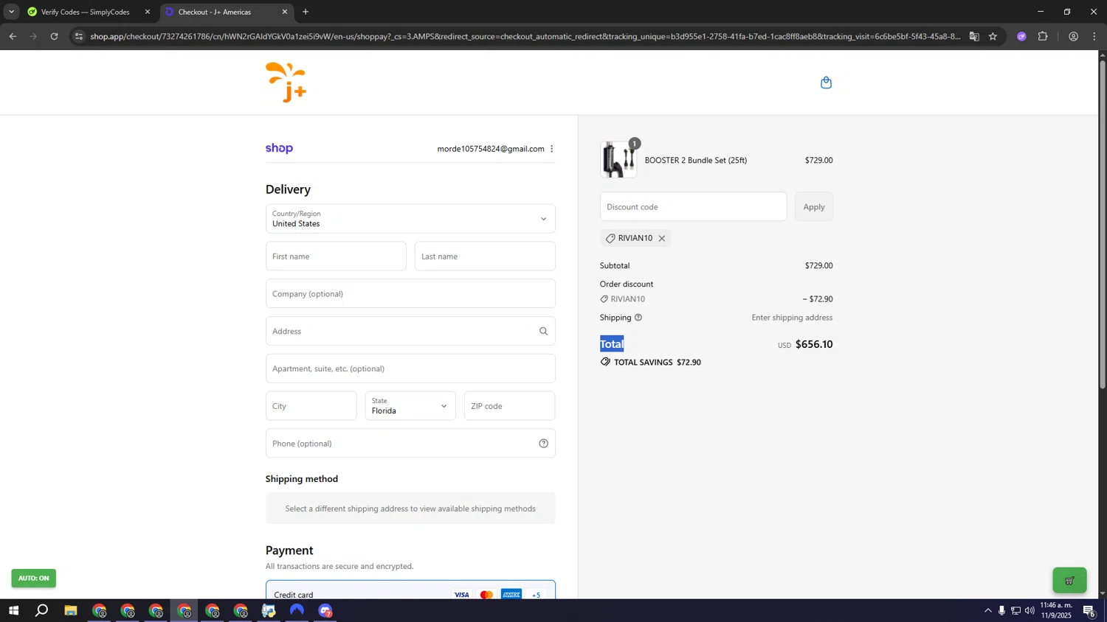
Task: Click address search magnifier icon
Action: tap(543, 331)
